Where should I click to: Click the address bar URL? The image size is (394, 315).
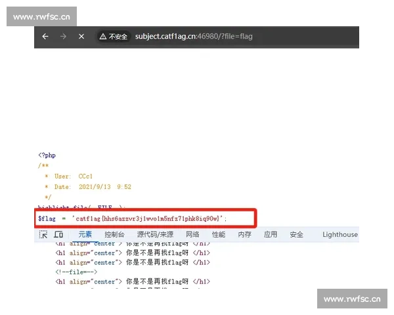click(x=194, y=37)
